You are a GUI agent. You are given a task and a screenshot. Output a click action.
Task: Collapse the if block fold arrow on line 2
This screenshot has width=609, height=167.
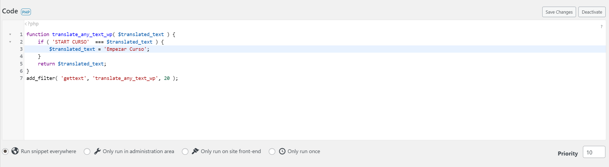click(10, 42)
